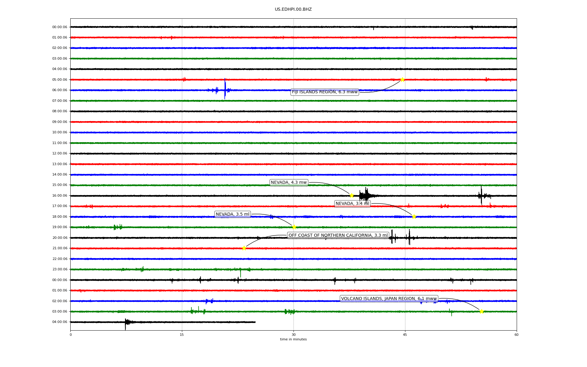Click OFF COAST OF NORTHERN CALIFORNIA label
This screenshot has width=587, height=367.
[338, 235]
